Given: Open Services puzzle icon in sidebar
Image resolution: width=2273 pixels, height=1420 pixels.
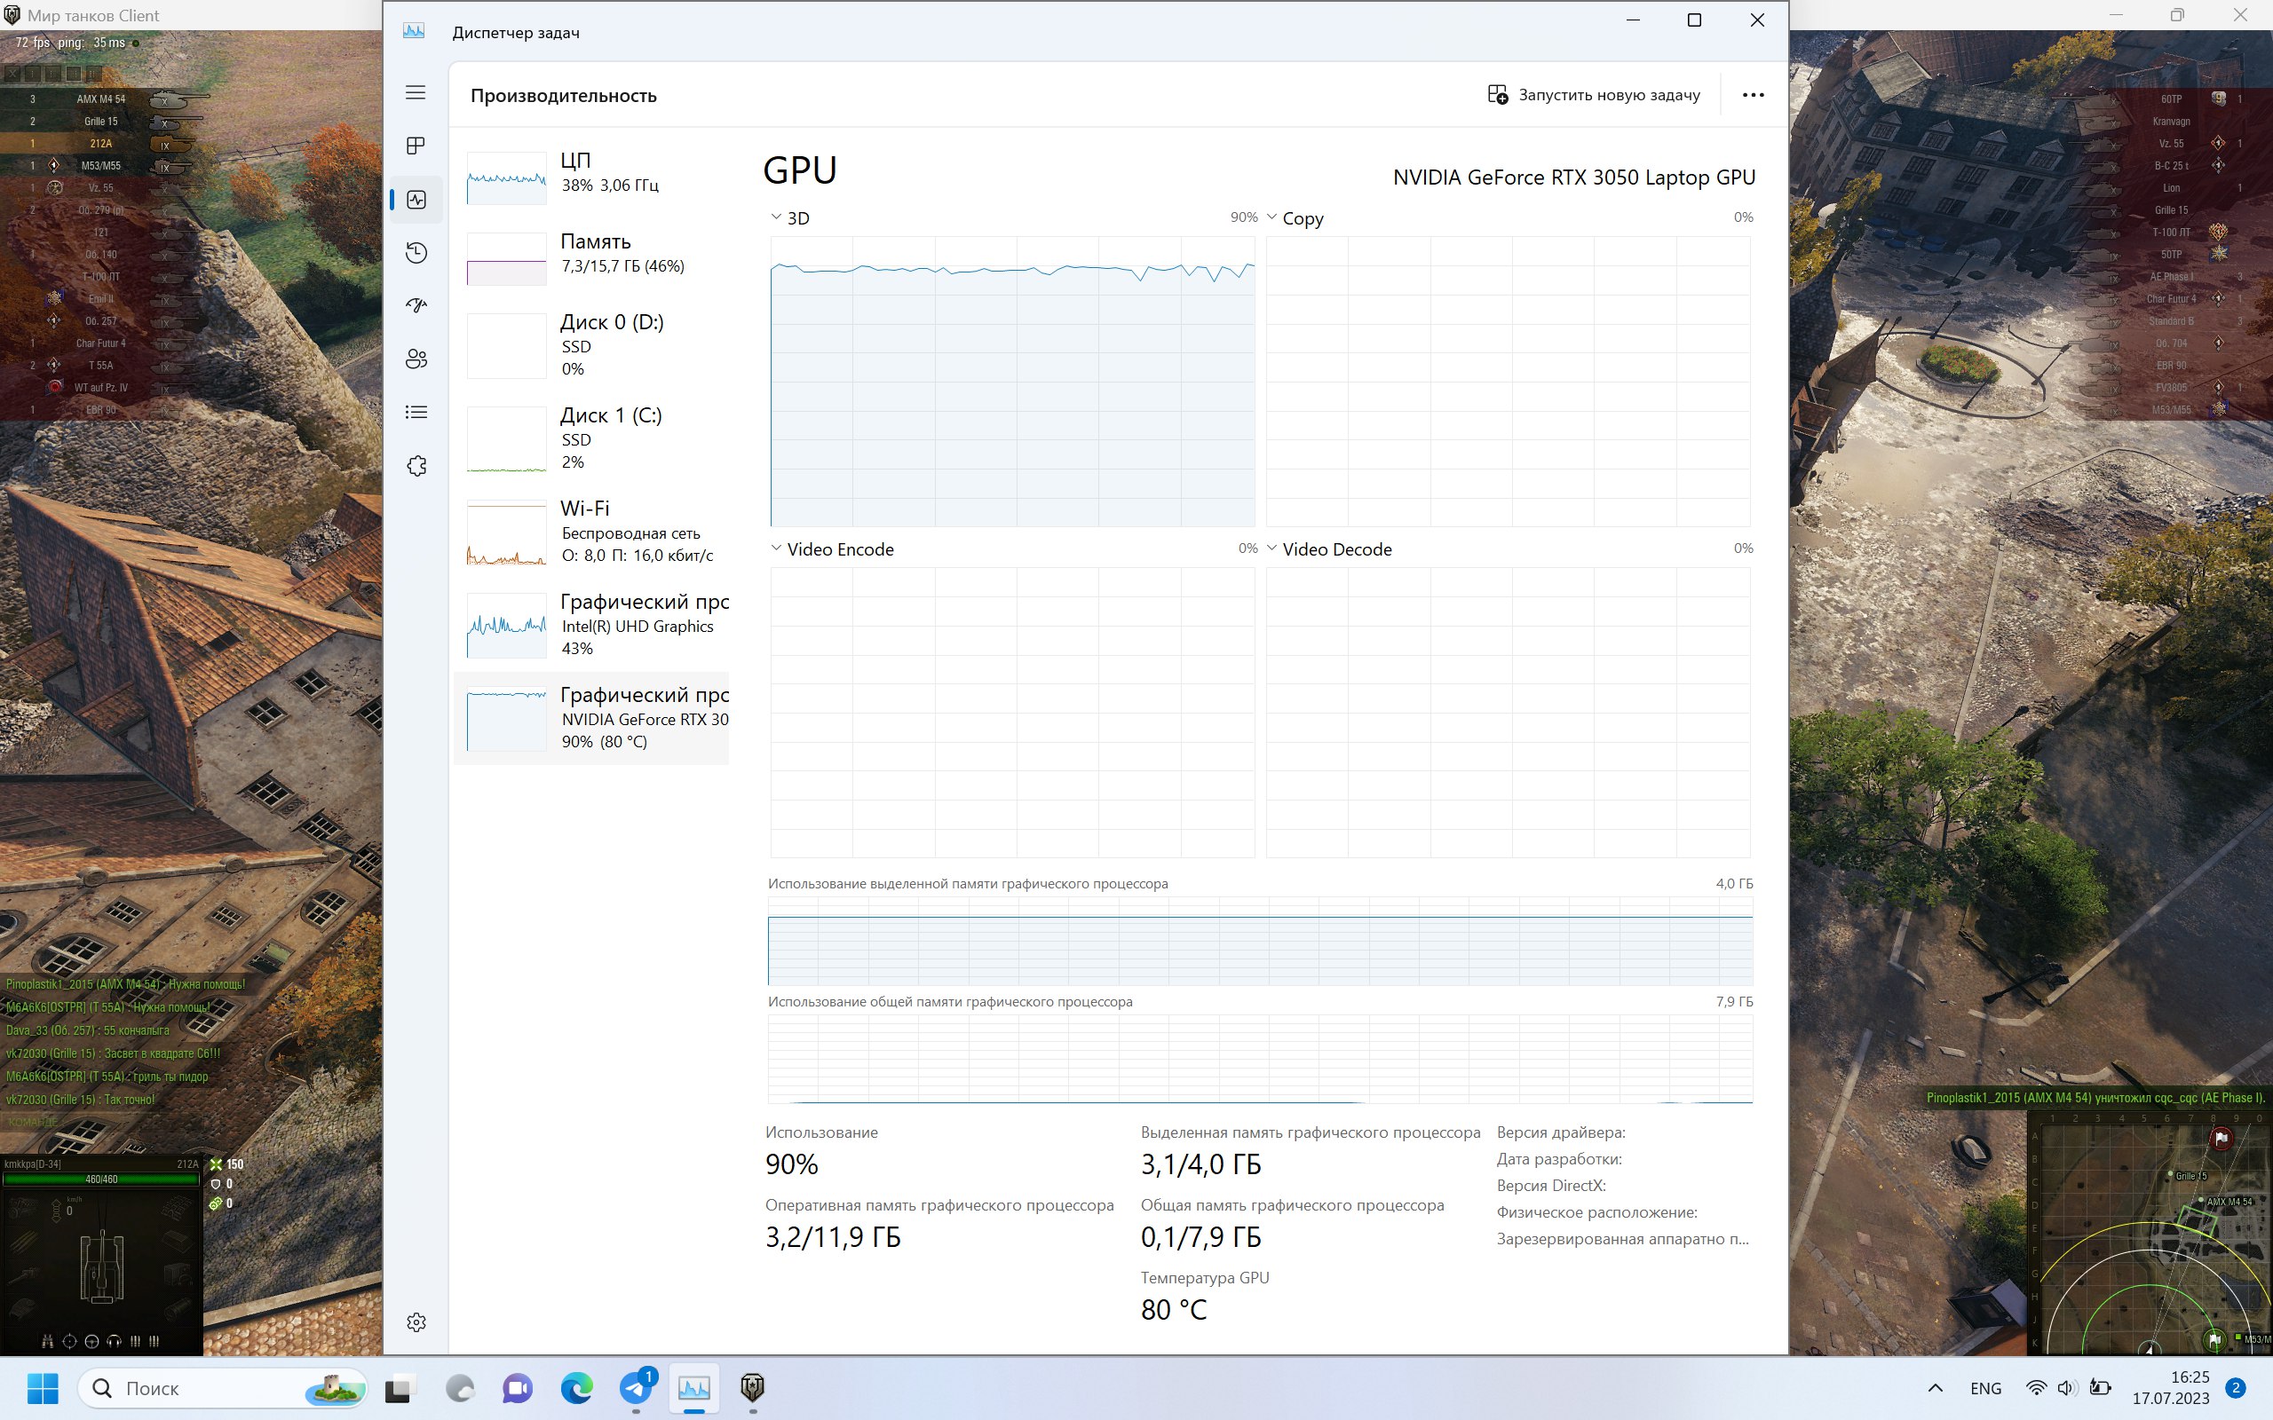Looking at the screenshot, I should [x=416, y=466].
